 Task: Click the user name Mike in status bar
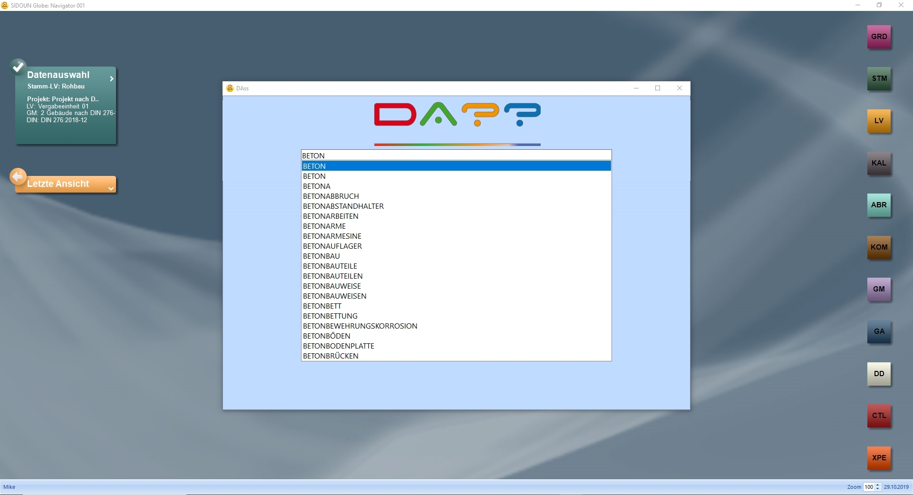10,487
